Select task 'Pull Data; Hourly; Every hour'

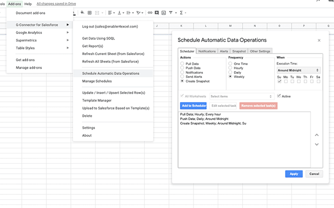click(x=200, y=114)
